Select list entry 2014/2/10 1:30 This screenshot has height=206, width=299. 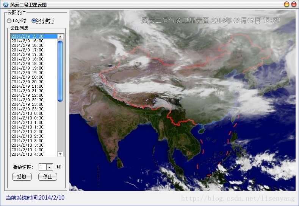pos(34,127)
